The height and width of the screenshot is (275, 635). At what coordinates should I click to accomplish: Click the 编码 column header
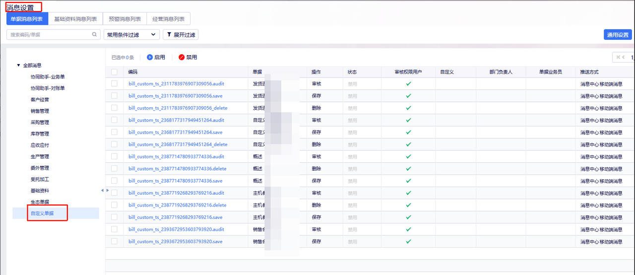click(132, 72)
